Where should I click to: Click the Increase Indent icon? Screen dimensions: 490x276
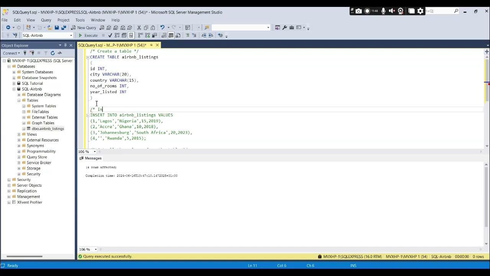[x=211, y=35]
